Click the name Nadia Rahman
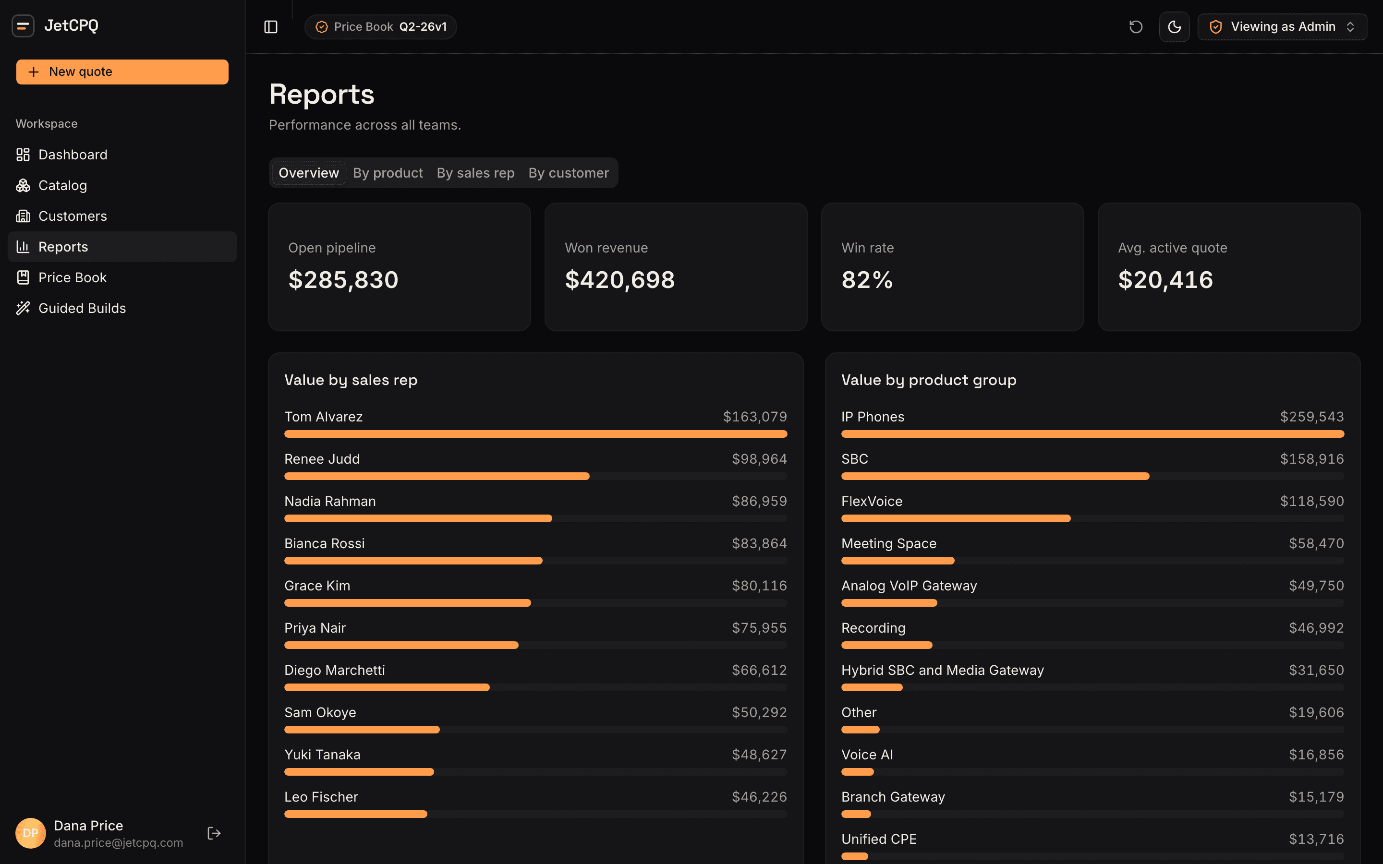 click(x=330, y=501)
